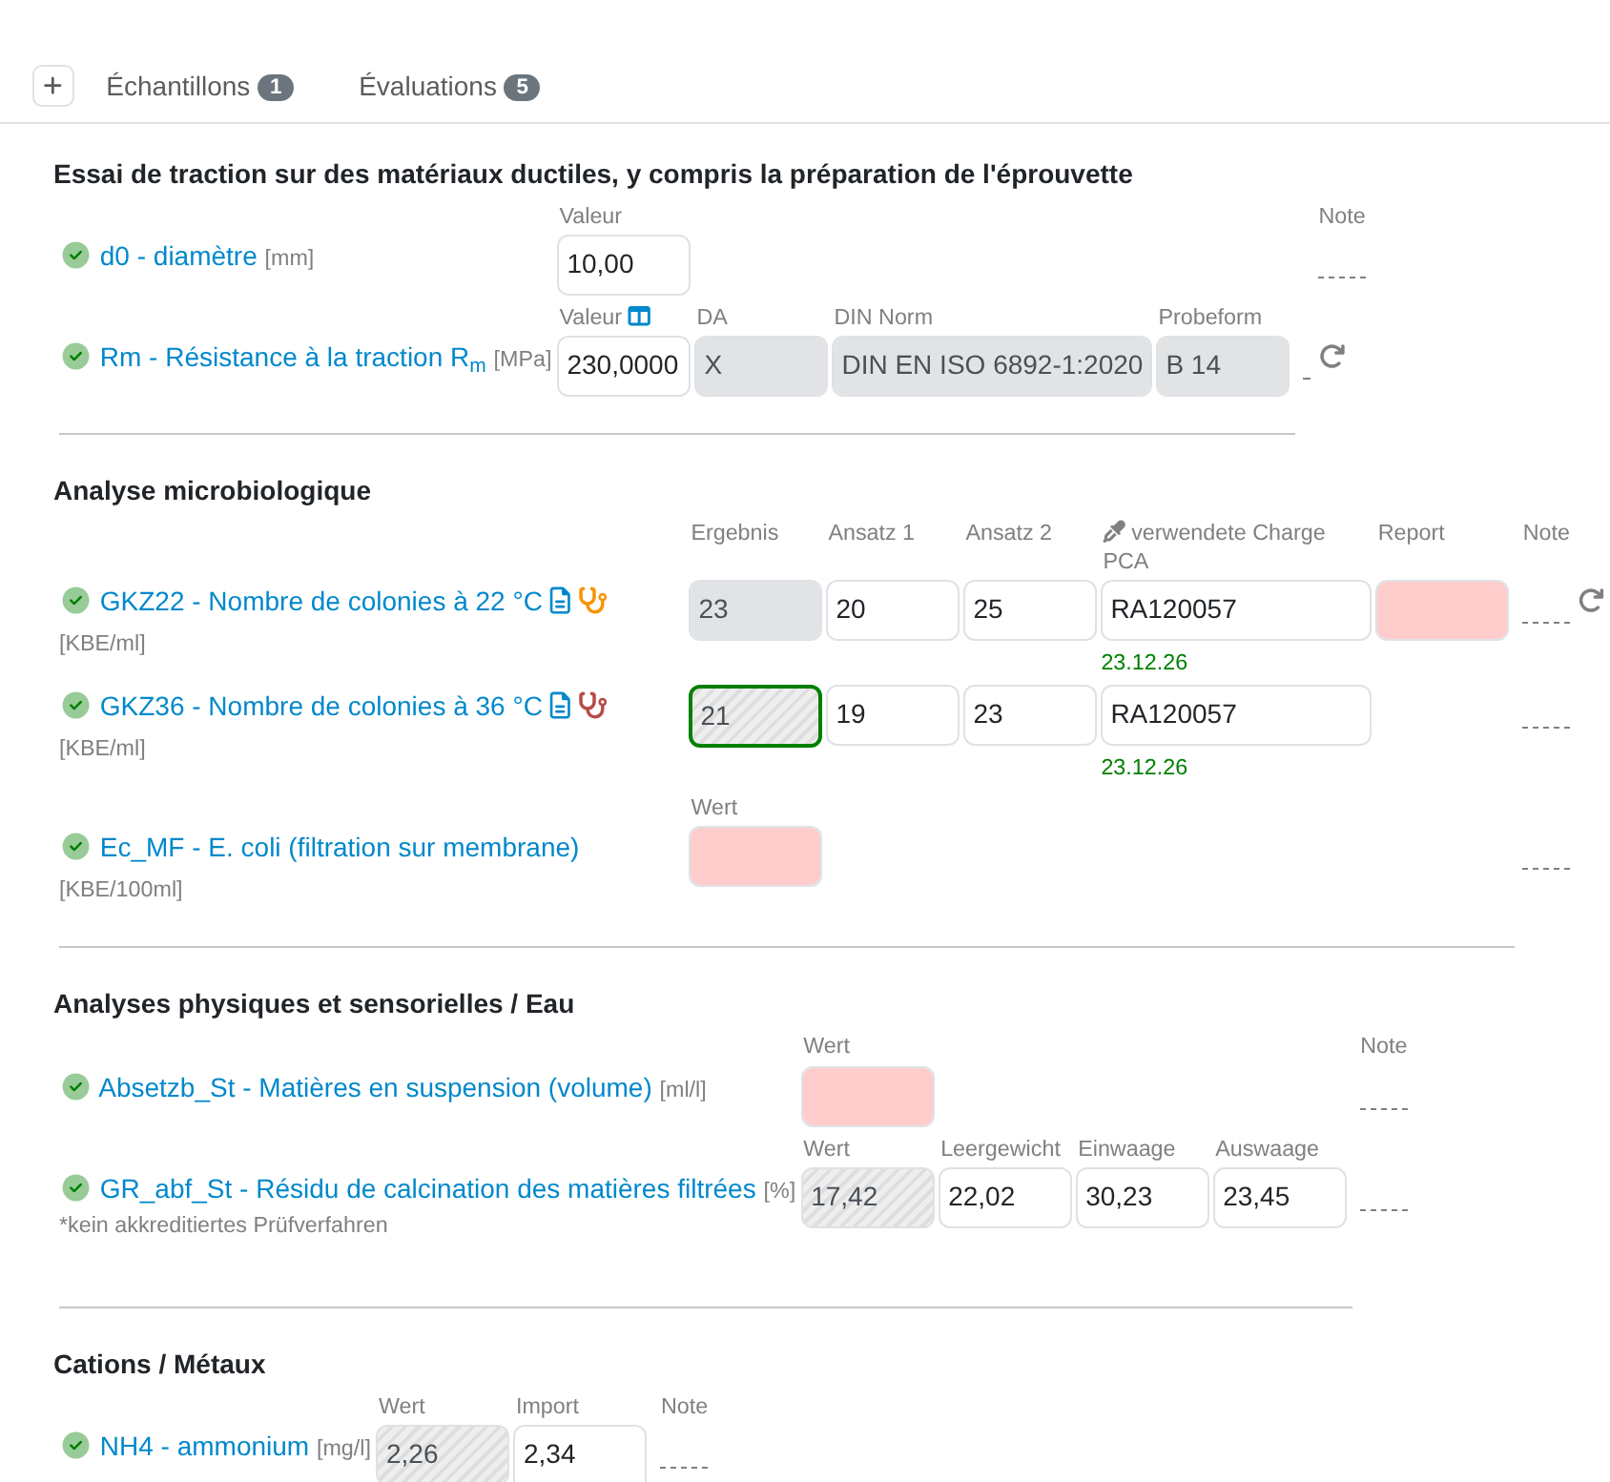Click the refresh icon in the GKZ22 row
Screen dimensions: 1610x1482
(1590, 600)
